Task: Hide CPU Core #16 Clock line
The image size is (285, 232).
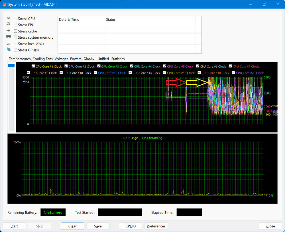Action: coord(165,72)
